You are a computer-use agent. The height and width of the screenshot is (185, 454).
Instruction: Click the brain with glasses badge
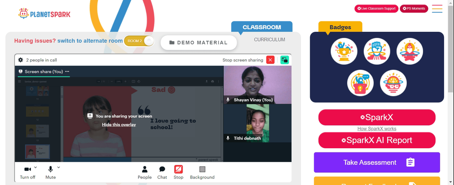[x=393, y=83]
